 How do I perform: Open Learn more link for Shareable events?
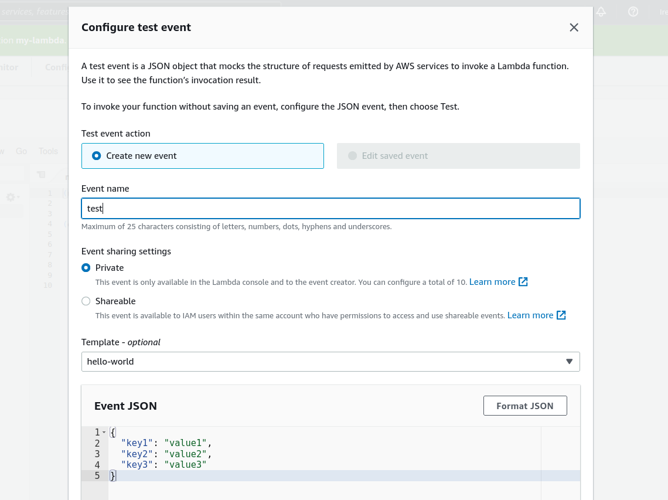(530, 315)
